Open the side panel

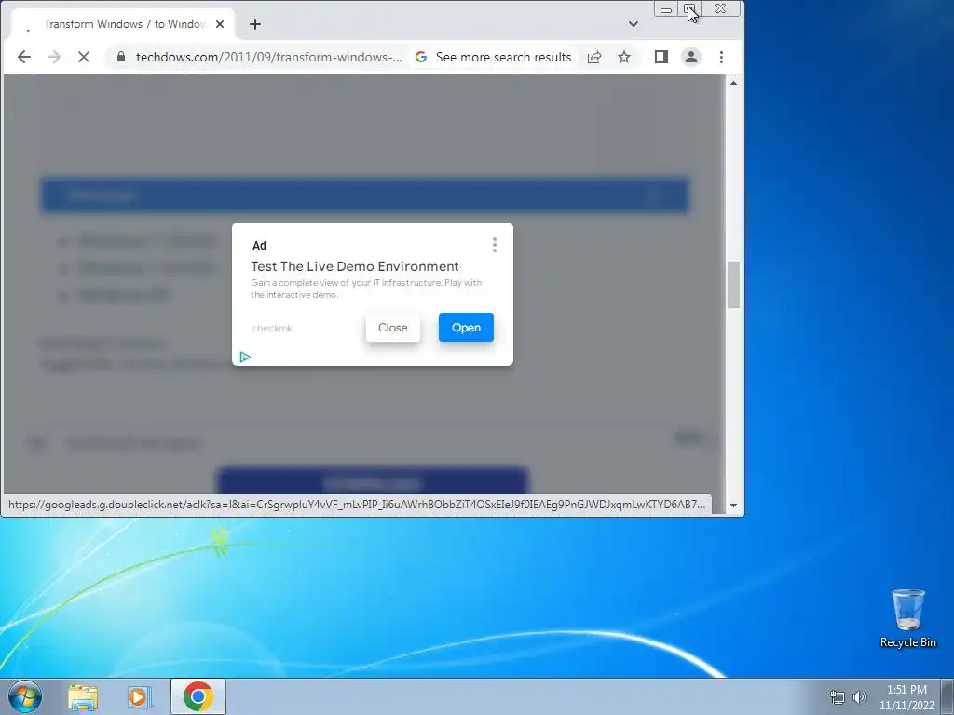pyautogui.click(x=661, y=57)
